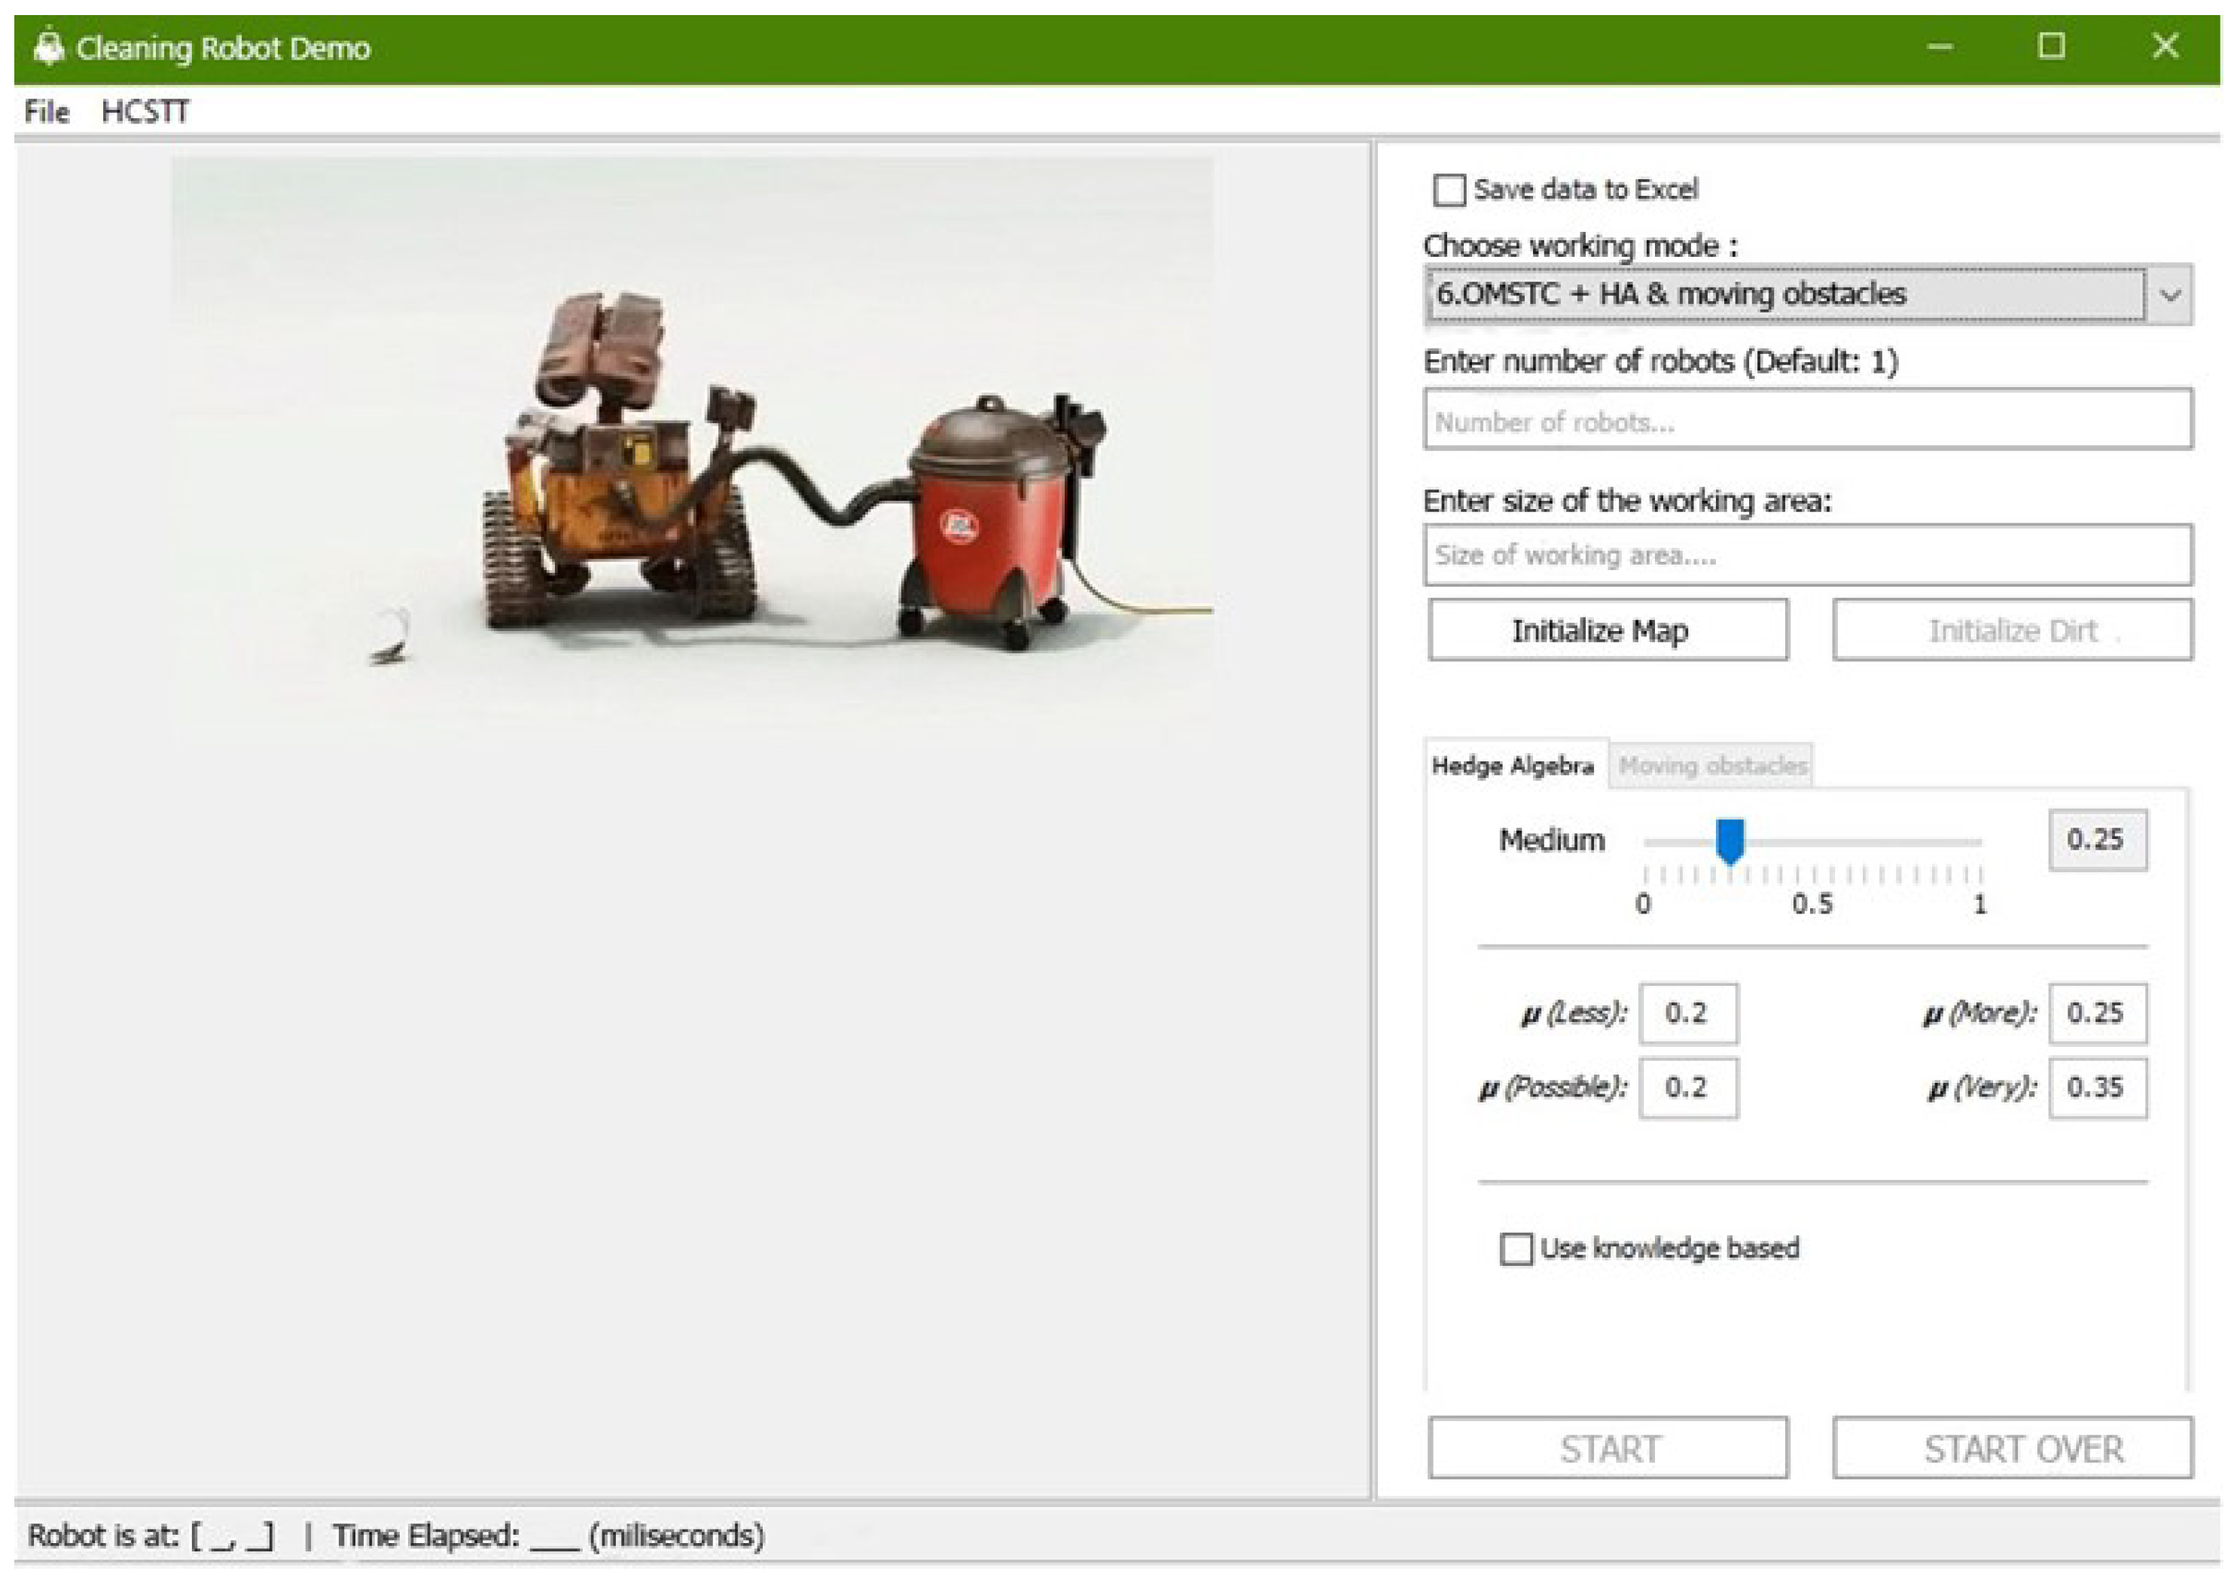Click the START button
Screen dimensions: 2237x1586
point(1608,1448)
